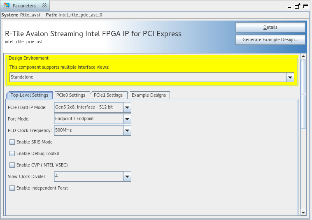
Task: Toggle Enable Debug Toolkit checkbox
Action: (12, 154)
